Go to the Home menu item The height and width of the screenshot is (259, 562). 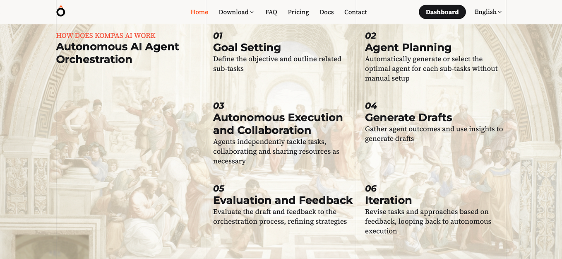tap(199, 12)
